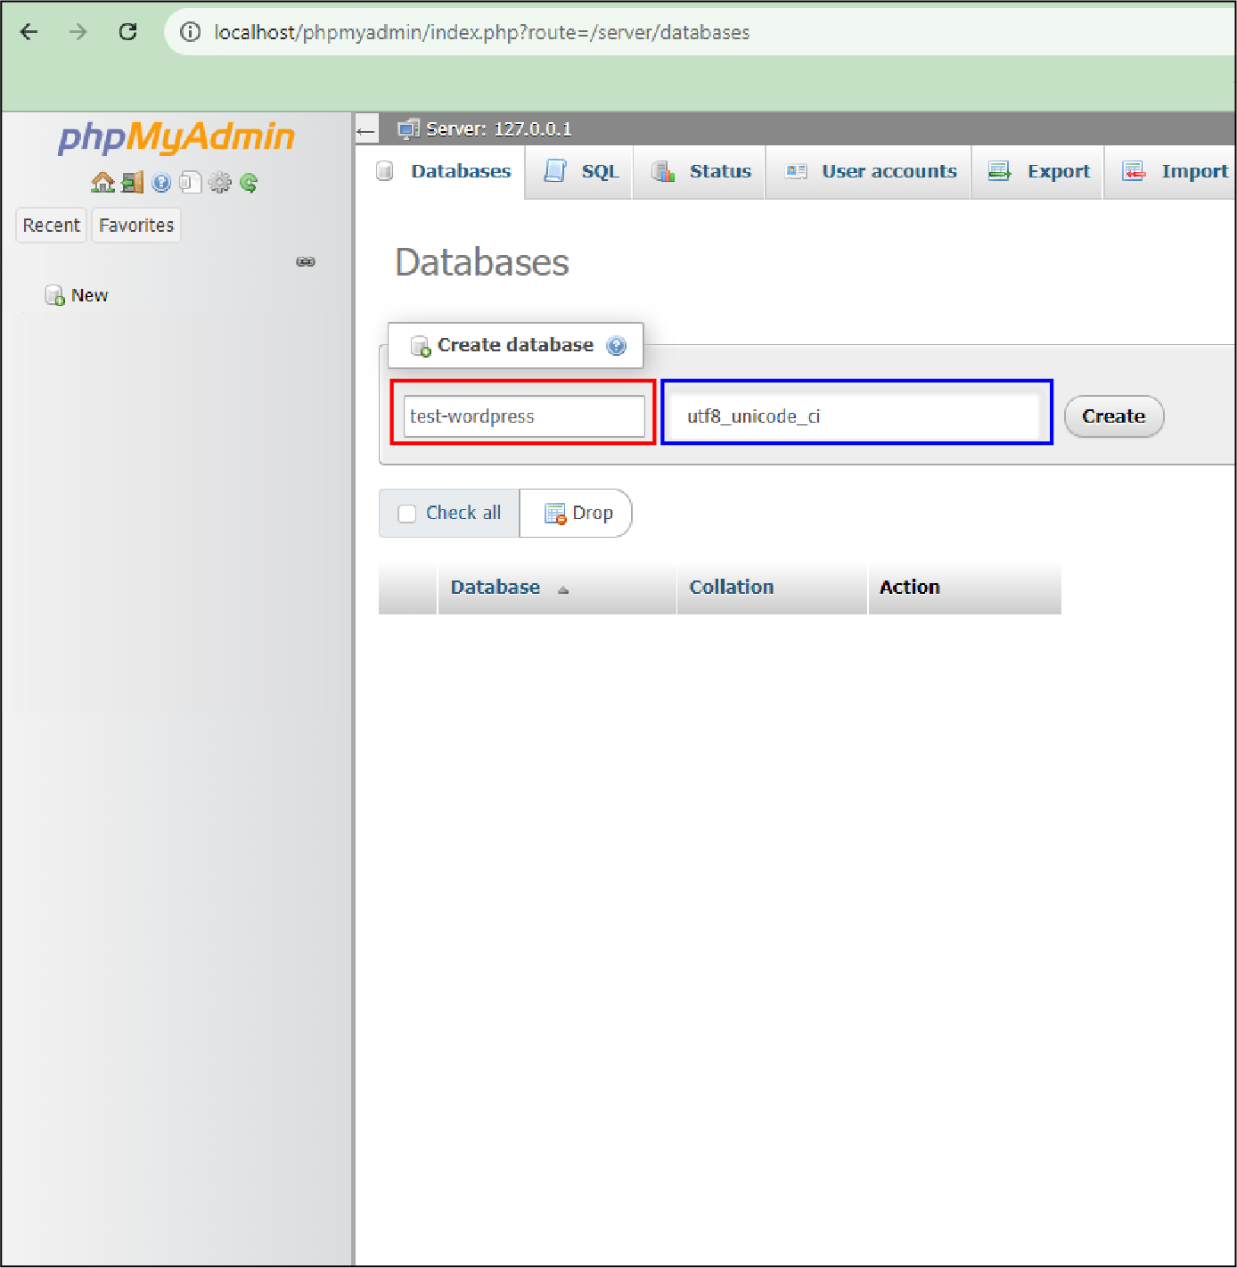Open the Databases tab
The width and height of the screenshot is (1237, 1268).
pos(445,171)
